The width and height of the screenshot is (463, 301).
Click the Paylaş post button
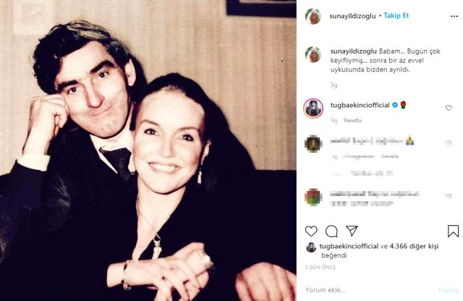pyautogui.click(x=449, y=290)
